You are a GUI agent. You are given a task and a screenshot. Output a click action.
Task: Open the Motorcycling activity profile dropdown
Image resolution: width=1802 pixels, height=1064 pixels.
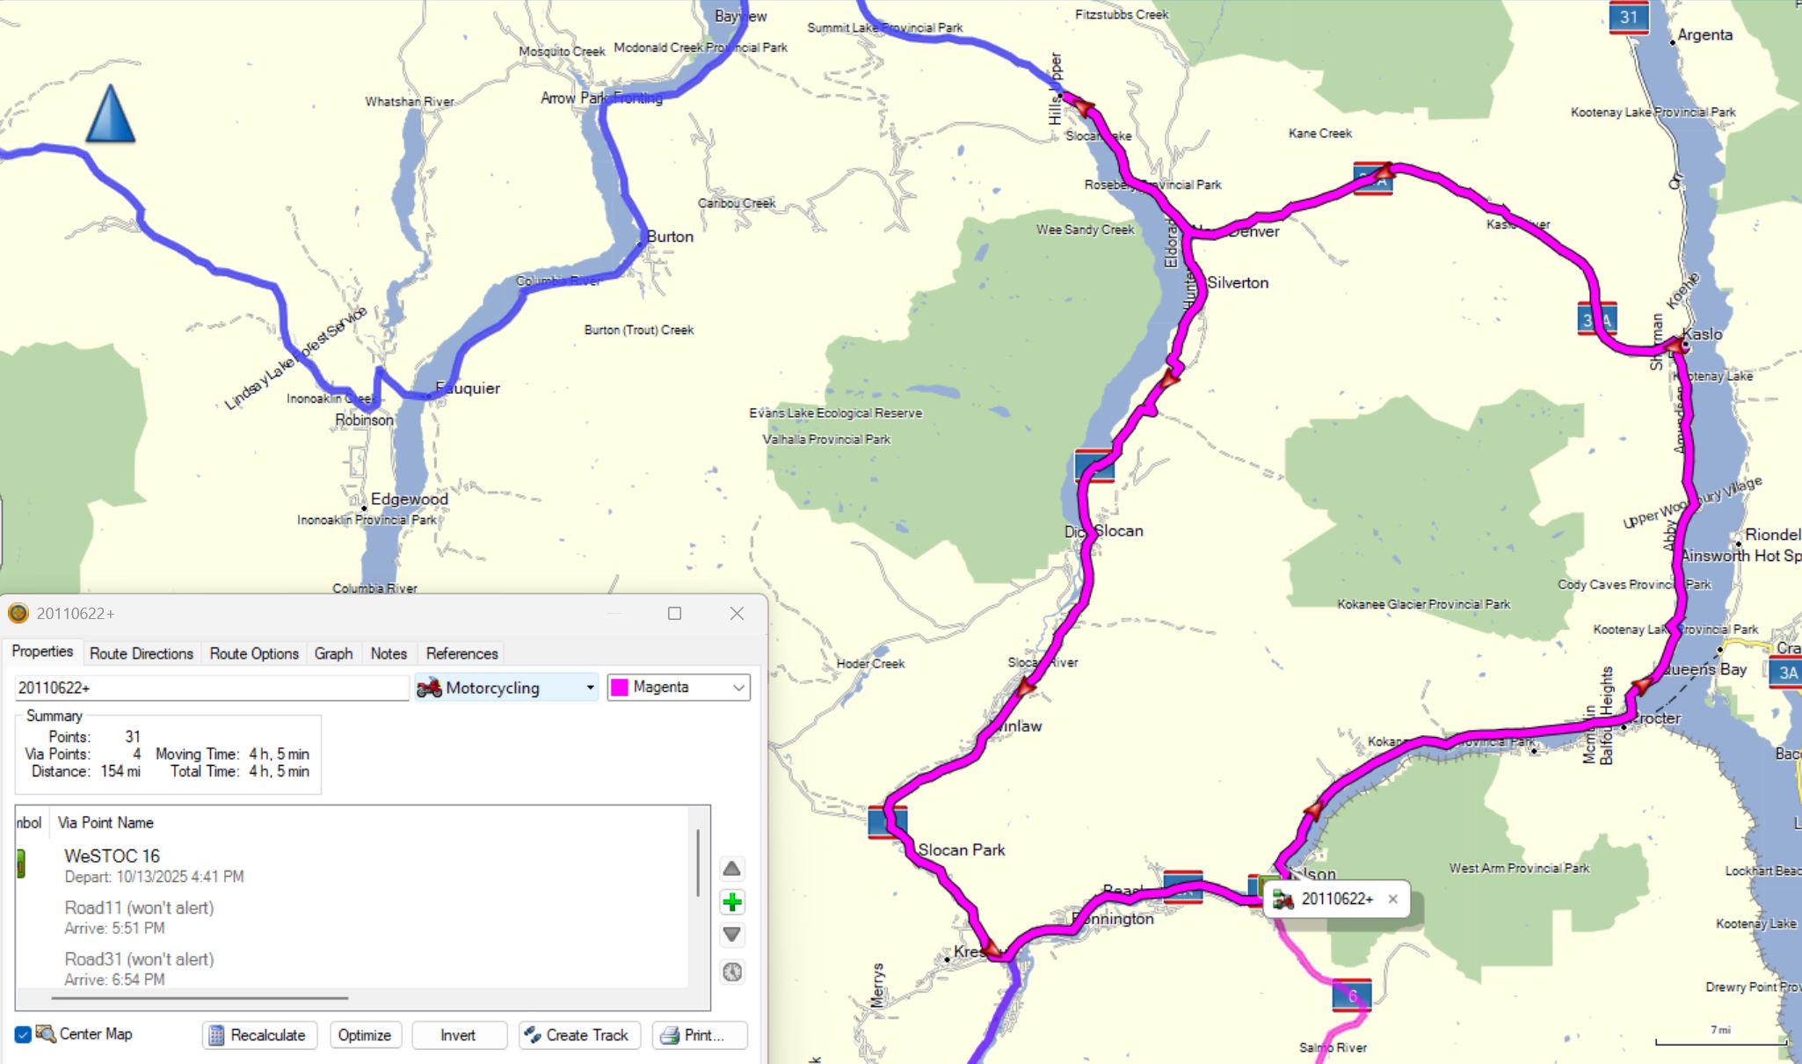tap(507, 688)
